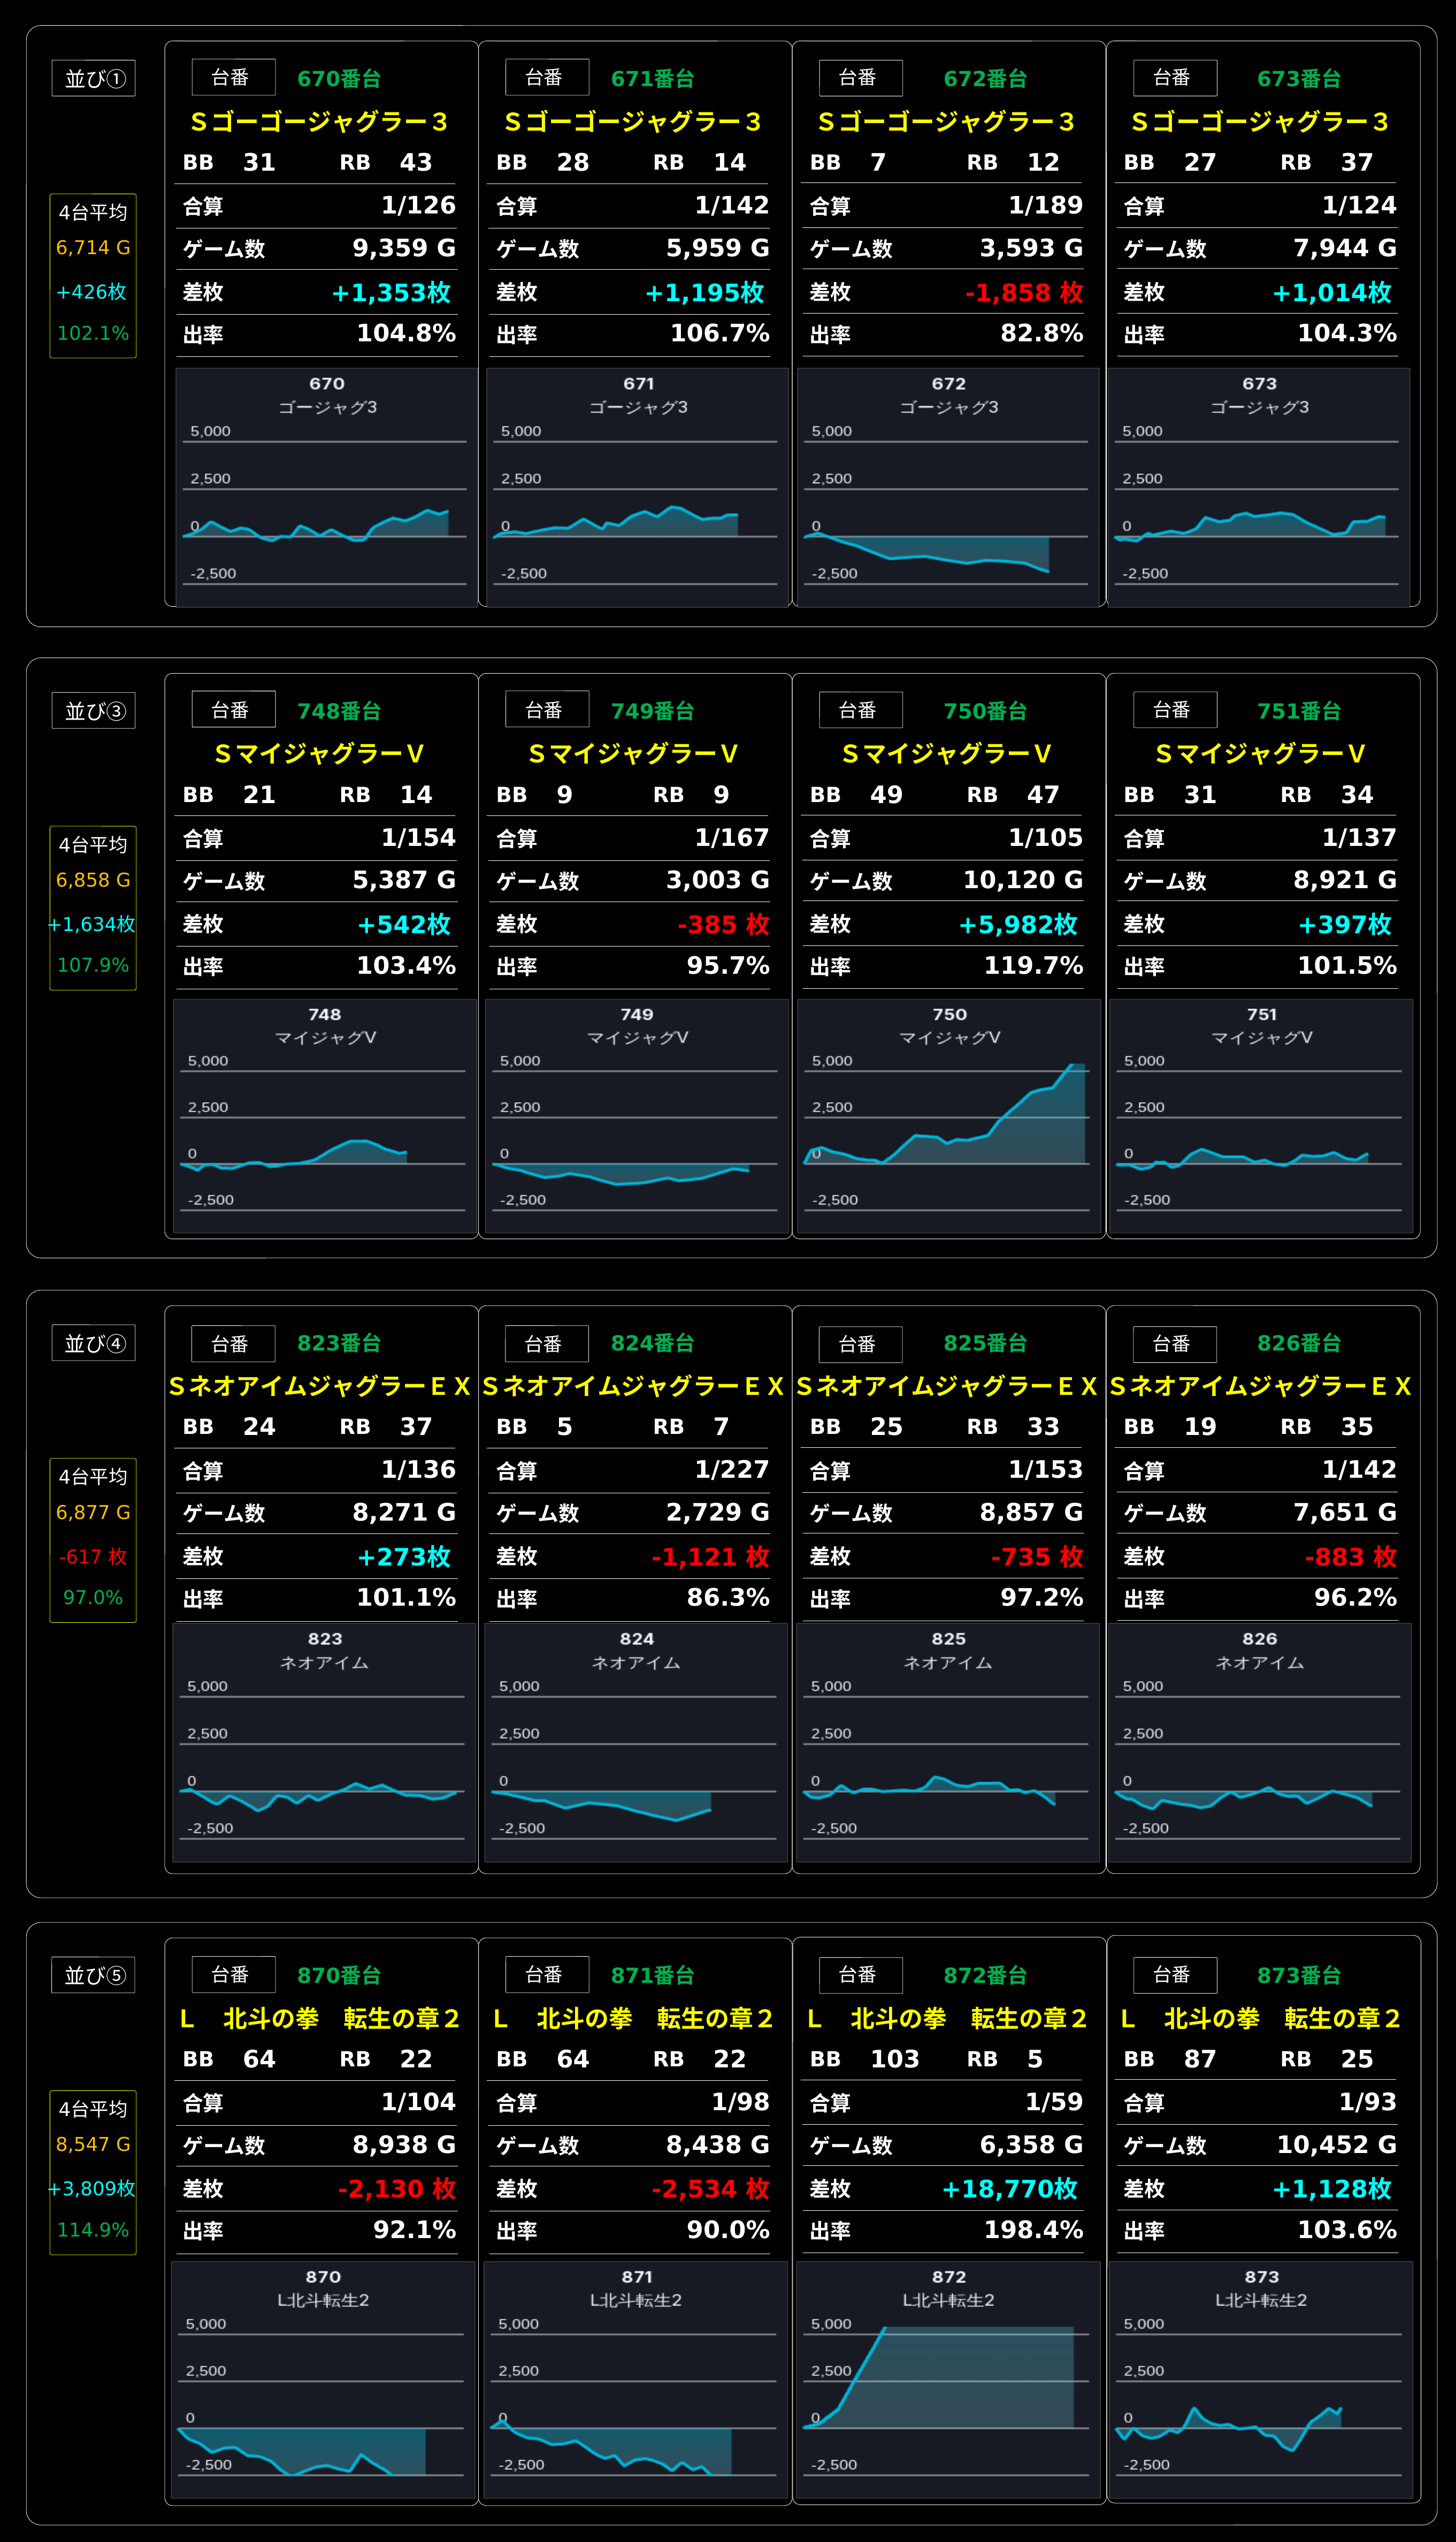Click the 6,714 G four-machine average

tap(93, 248)
